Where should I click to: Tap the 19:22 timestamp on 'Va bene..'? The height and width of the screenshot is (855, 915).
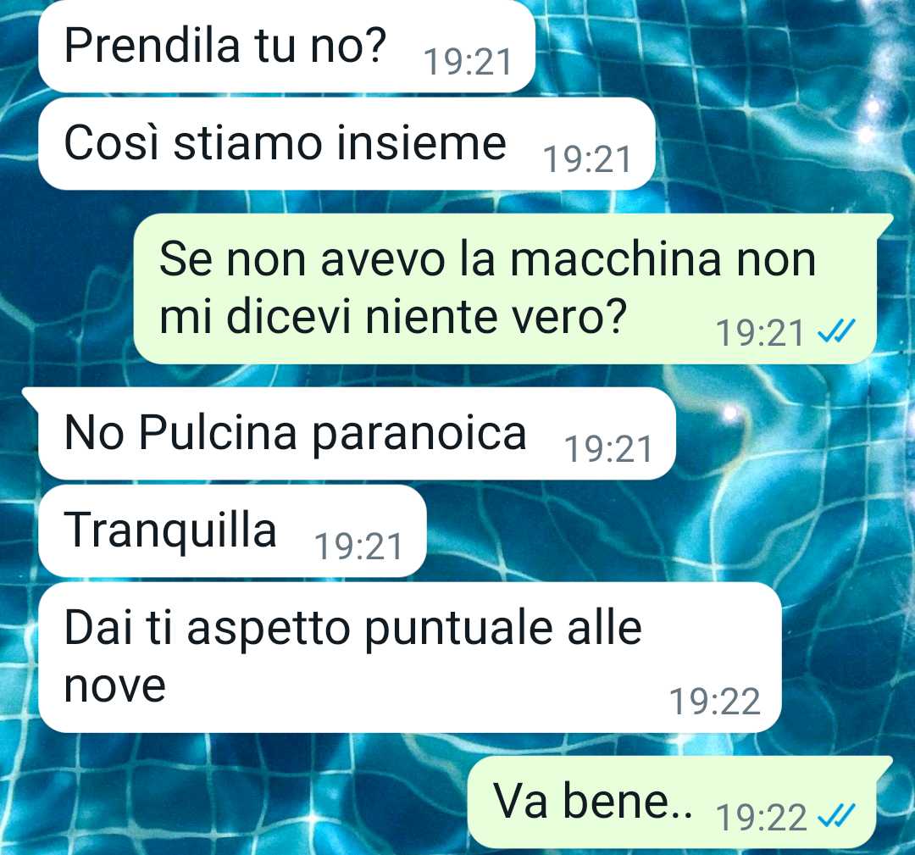(x=761, y=818)
